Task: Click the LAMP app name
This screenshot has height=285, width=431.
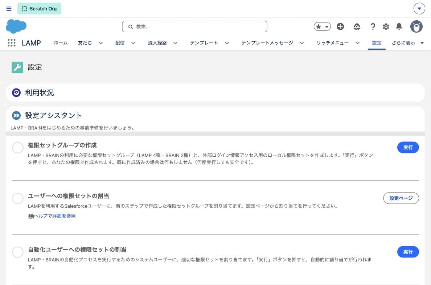Action: pos(31,43)
